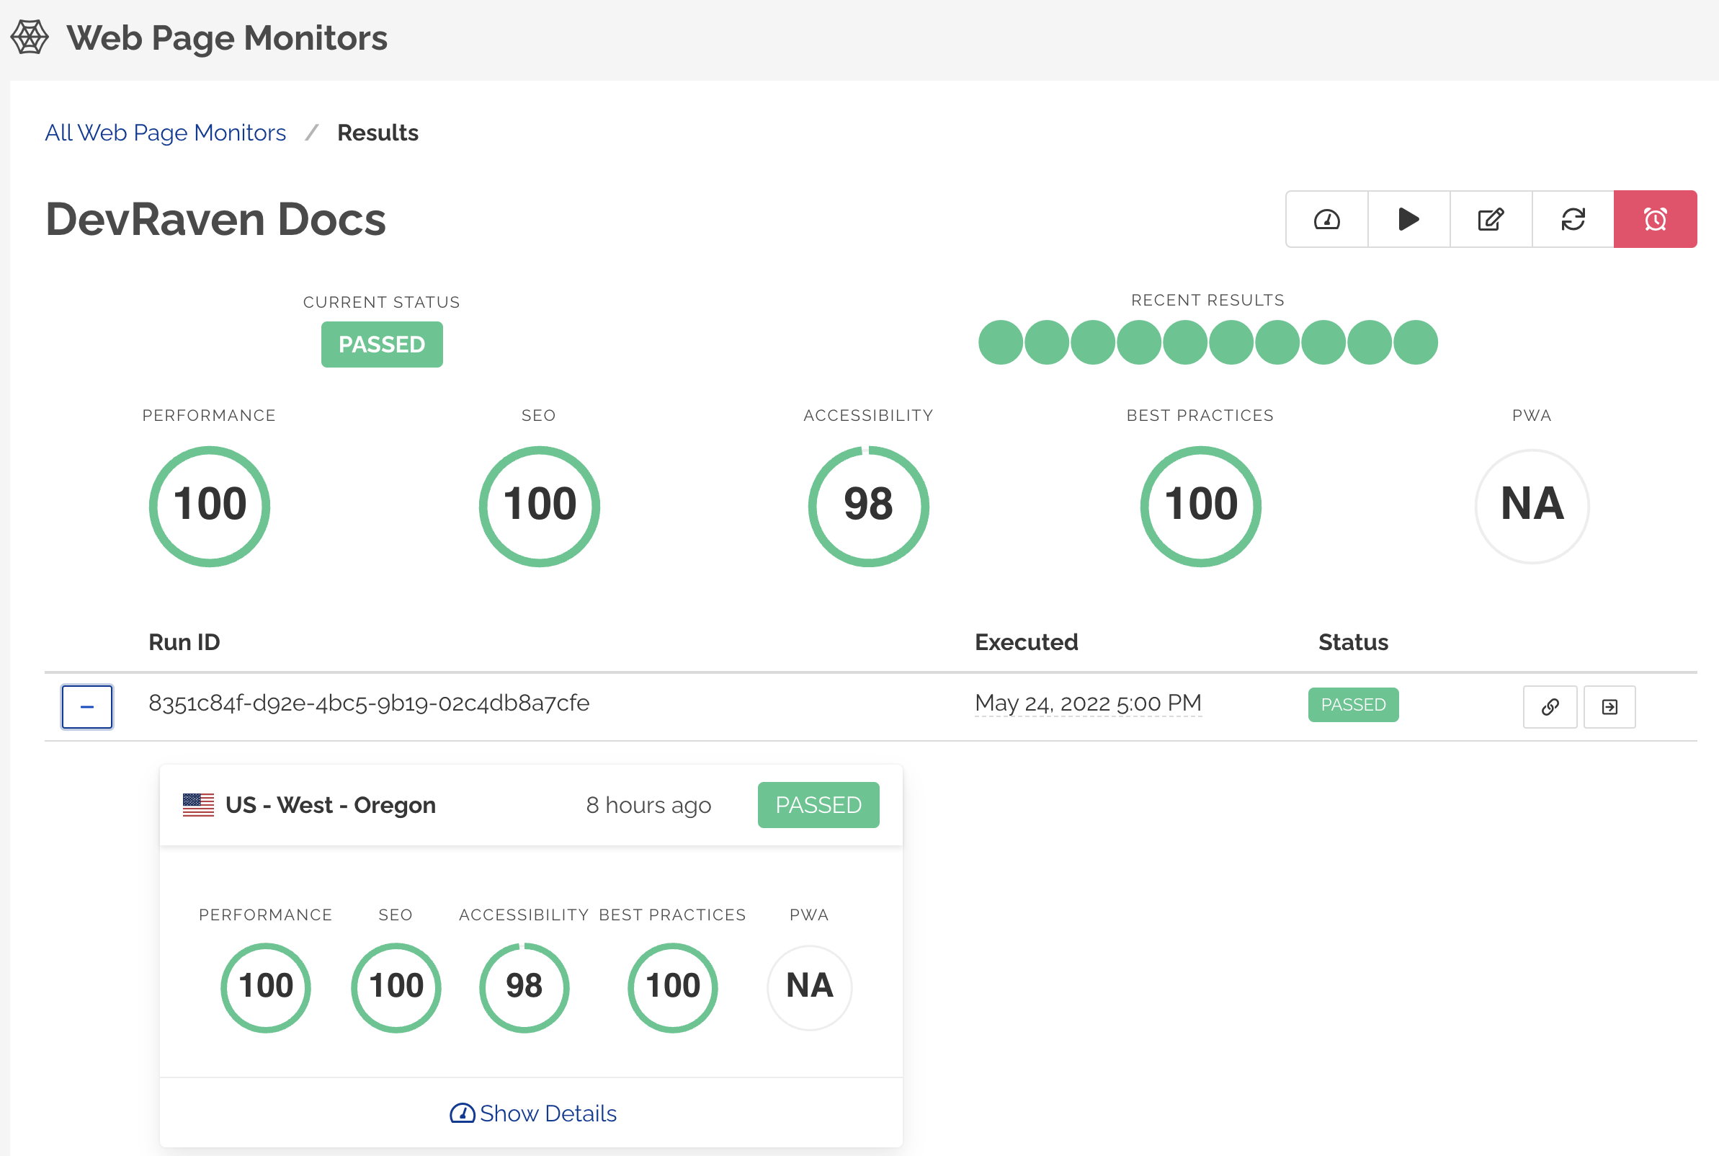The width and height of the screenshot is (1719, 1156).
Task: Switch to the Results breadcrumb tab
Action: coord(378,133)
